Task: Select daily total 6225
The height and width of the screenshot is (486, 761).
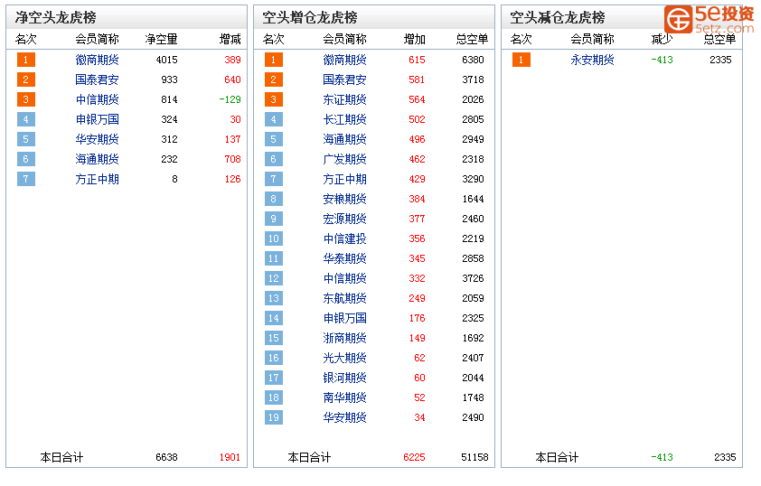Action: click(x=414, y=457)
